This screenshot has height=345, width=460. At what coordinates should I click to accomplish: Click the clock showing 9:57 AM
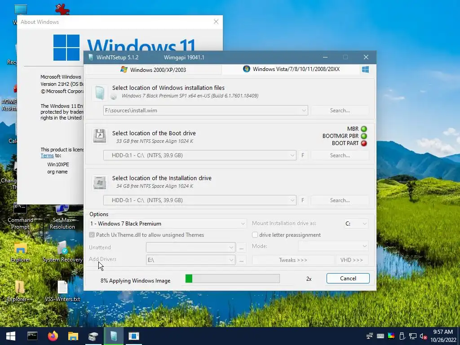(443, 332)
